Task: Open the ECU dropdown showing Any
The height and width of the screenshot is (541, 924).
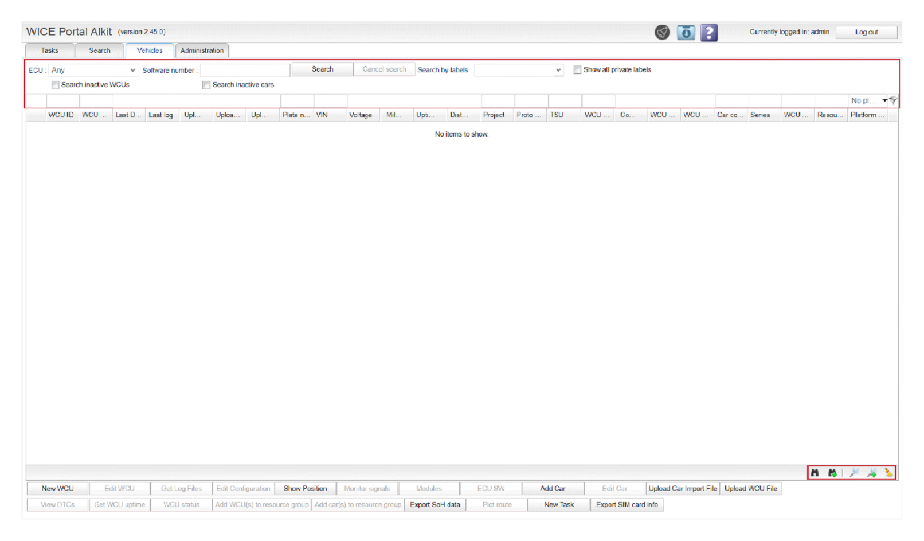Action: coord(93,70)
